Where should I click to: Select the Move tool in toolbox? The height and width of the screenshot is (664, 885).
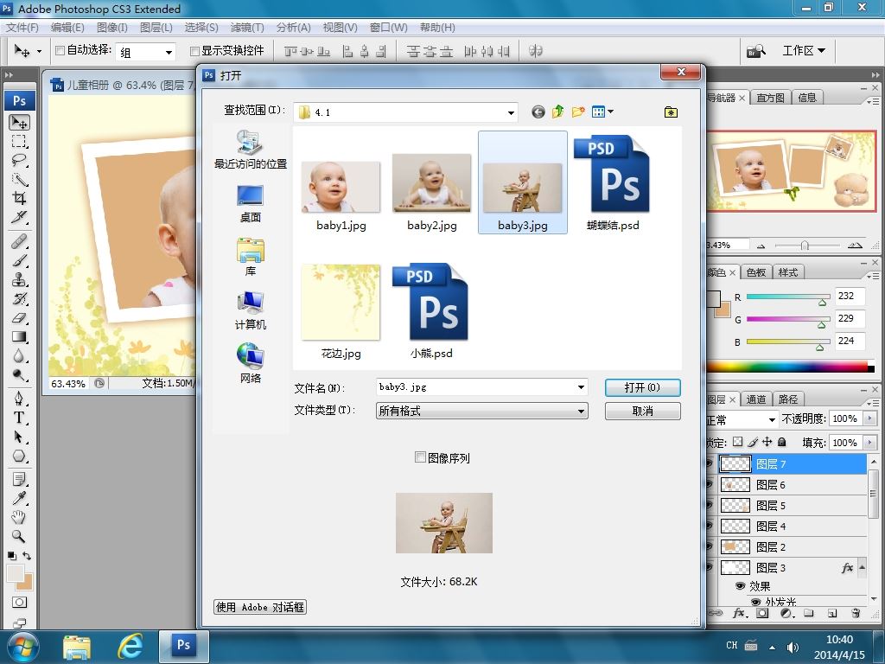coord(19,122)
